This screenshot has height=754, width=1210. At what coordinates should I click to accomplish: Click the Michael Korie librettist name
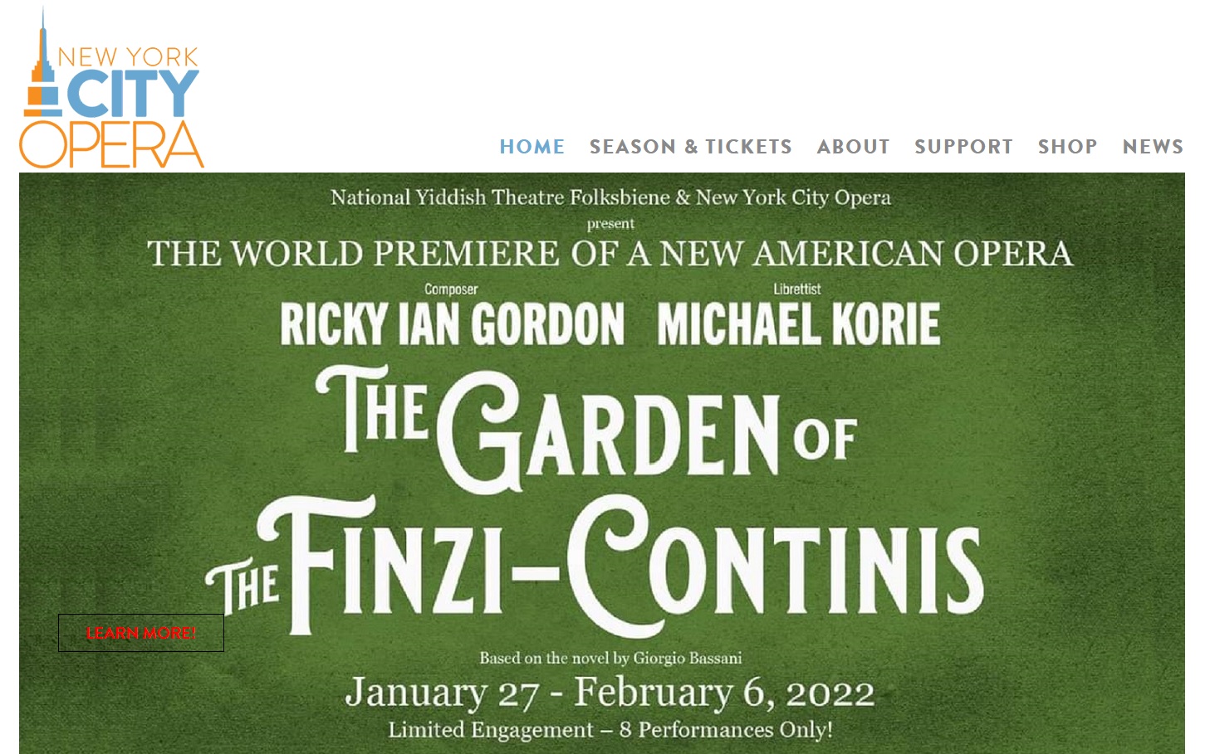coord(798,323)
